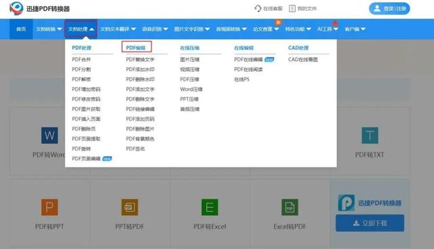This screenshot has width=434, height=249.
Task: Choose PDF添加文字 from the menu
Action: [x=140, y=89]
